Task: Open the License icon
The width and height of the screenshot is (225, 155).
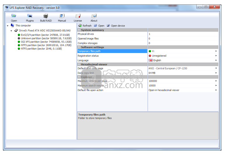Action: point(78,16)
